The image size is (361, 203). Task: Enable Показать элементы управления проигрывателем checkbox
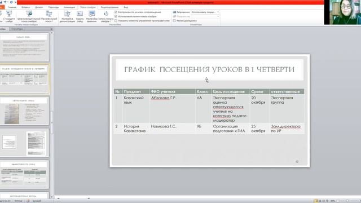coord(116,21)
